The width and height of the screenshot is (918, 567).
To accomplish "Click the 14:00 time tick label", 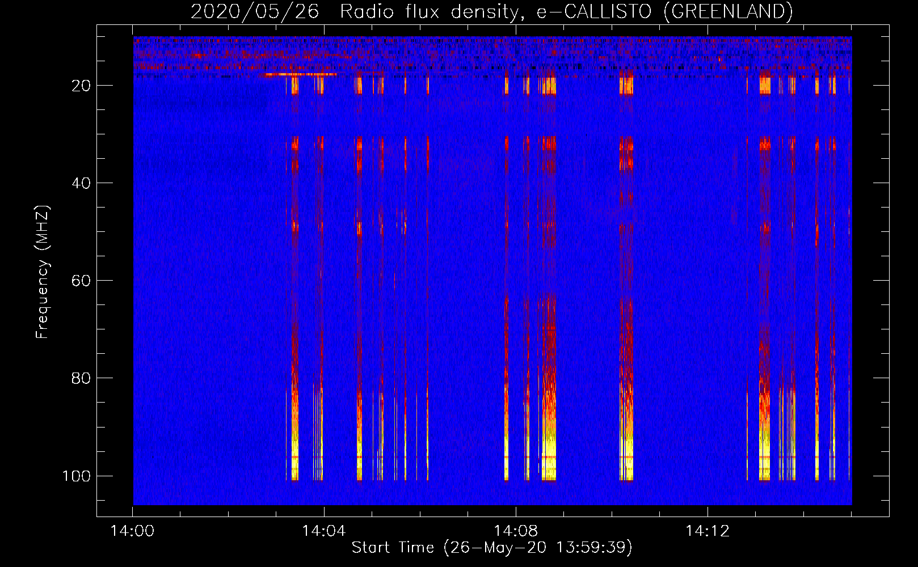I will coord(132,531).
